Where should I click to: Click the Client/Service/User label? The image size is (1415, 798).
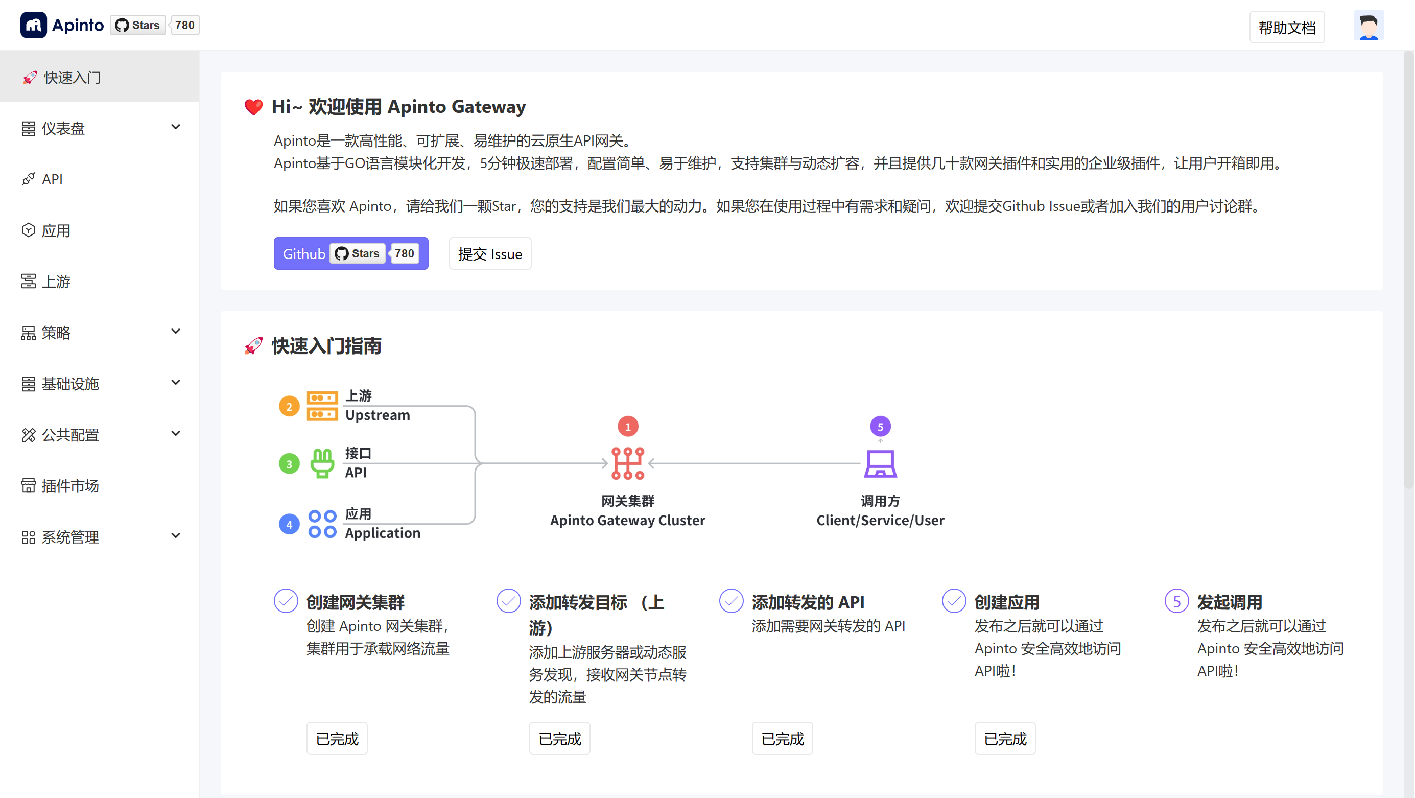(880, 520)
